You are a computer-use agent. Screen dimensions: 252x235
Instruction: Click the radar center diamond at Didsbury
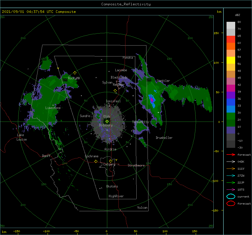(107, 122)
